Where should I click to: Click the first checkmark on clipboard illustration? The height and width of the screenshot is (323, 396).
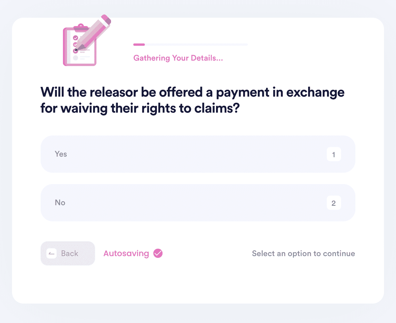tap(76, 38)
